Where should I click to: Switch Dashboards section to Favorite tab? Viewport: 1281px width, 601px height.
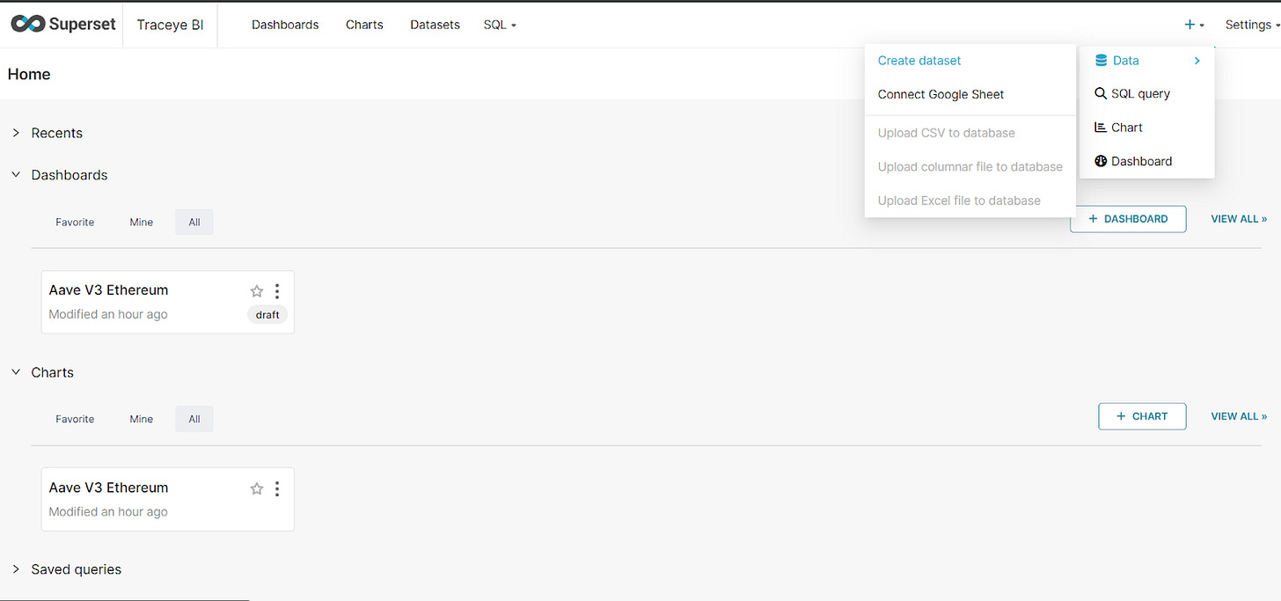(75, 222)
